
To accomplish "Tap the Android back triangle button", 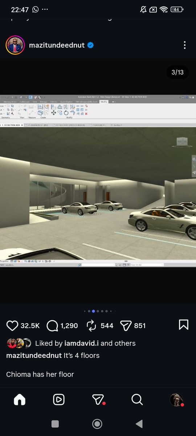I will [139, 424].
